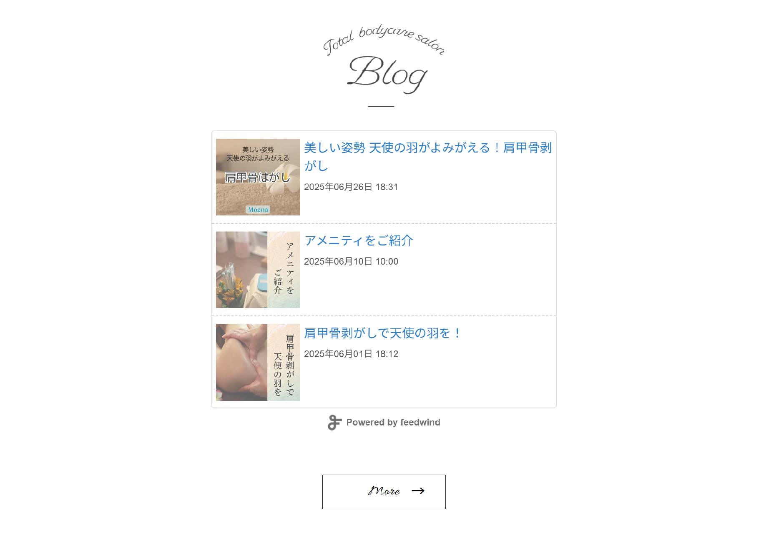Open the アメニティをご紹介 post thumbnail
Screen dimensions: 761x543
(x=258, y=270)
